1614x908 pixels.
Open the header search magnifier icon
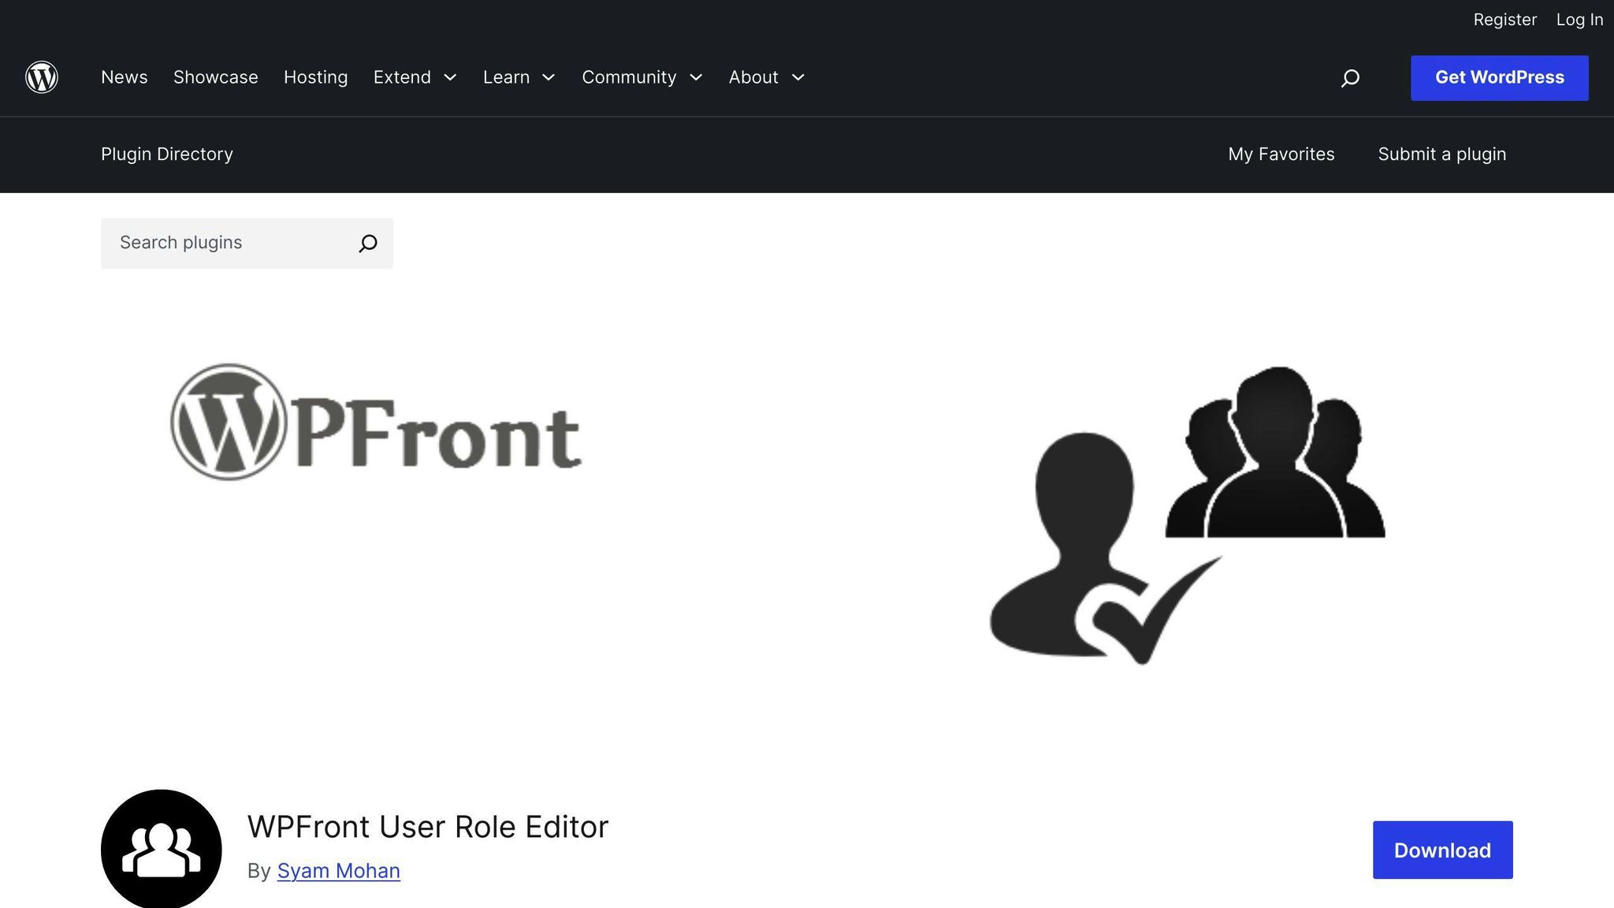coord(1350,77)
